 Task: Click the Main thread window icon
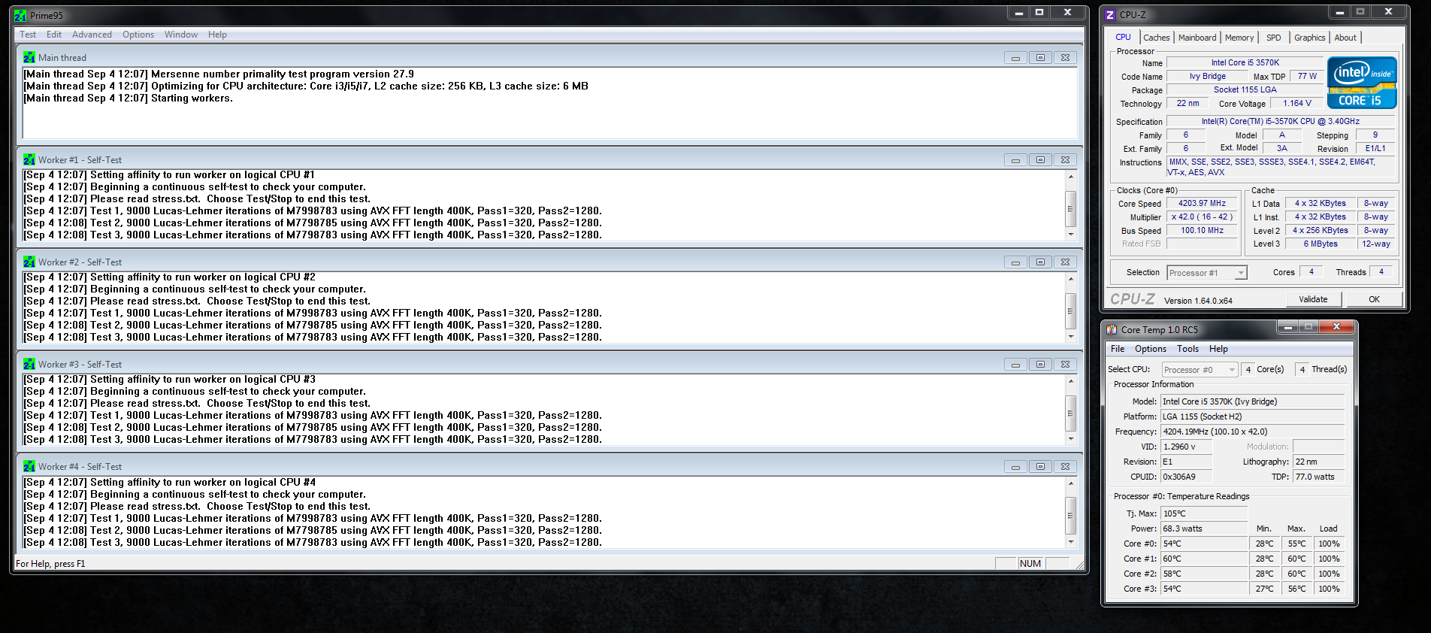(x=29, y=57)
